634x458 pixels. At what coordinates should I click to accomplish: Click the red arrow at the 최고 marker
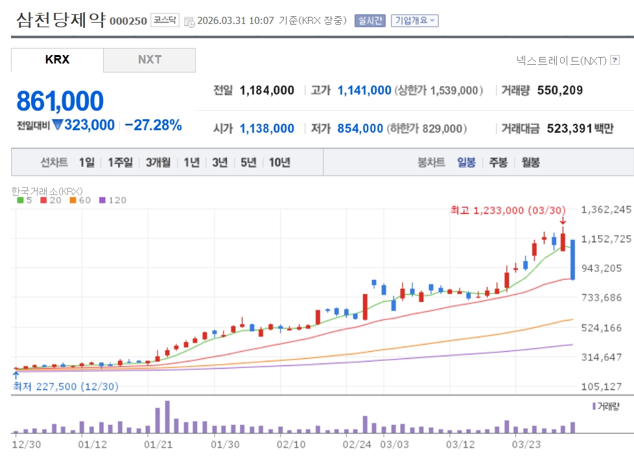point(563,222)
